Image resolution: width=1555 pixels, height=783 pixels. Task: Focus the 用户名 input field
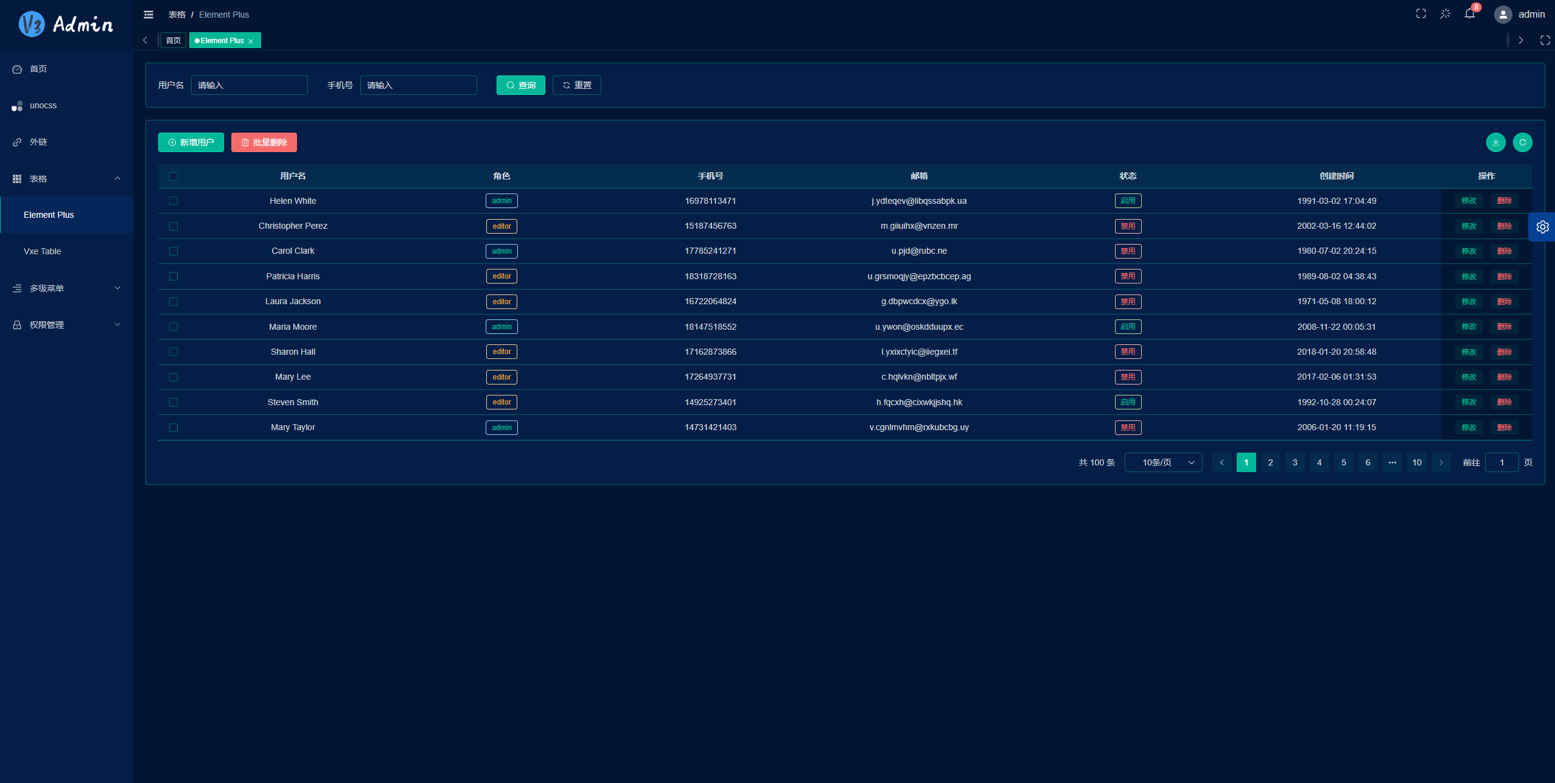coord(250,85)
